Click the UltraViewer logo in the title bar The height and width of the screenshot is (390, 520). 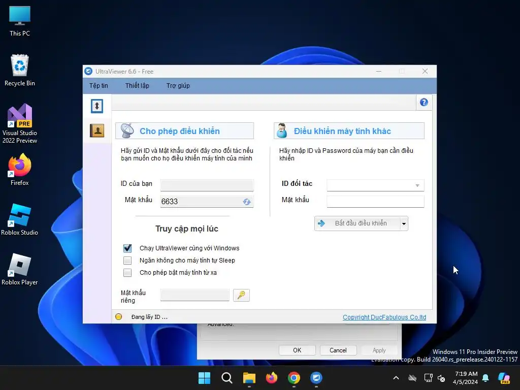pos(88,71)
